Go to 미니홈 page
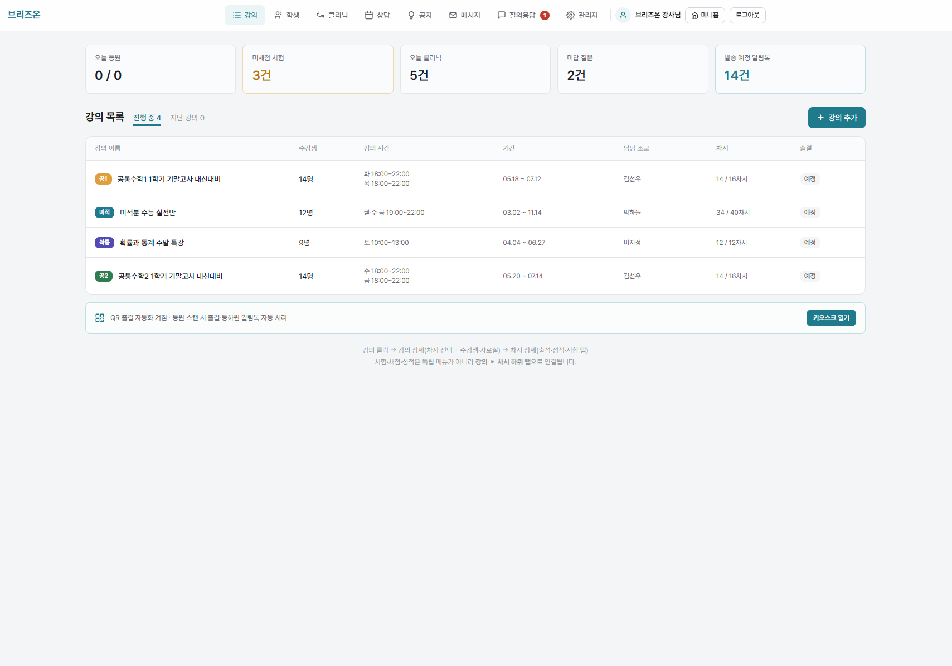 (705, 15)
